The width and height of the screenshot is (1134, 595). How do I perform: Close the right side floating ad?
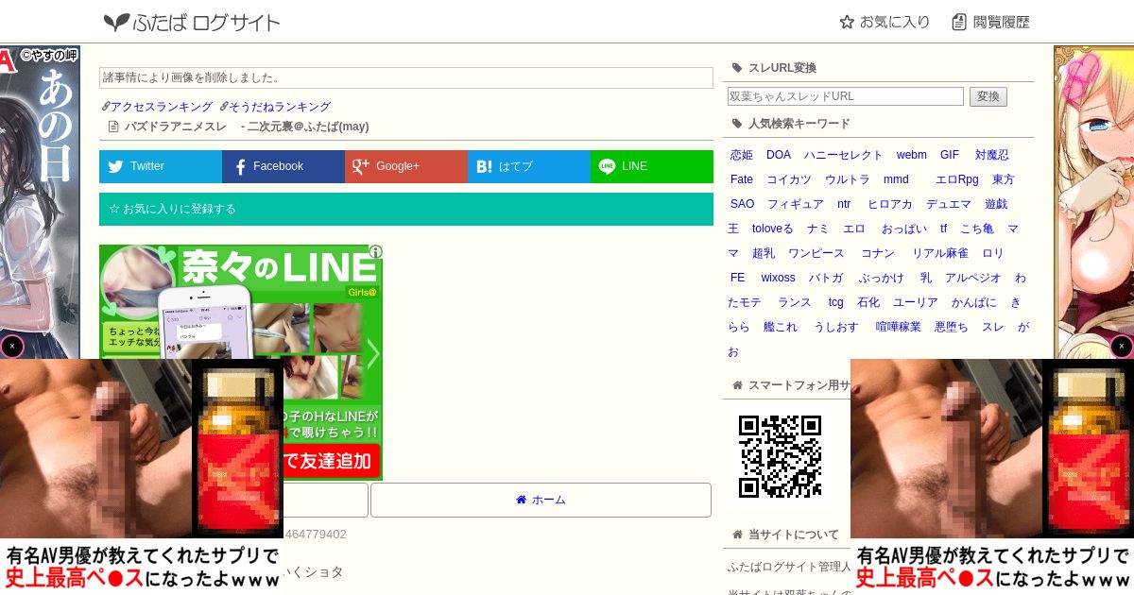[1122, 347]
